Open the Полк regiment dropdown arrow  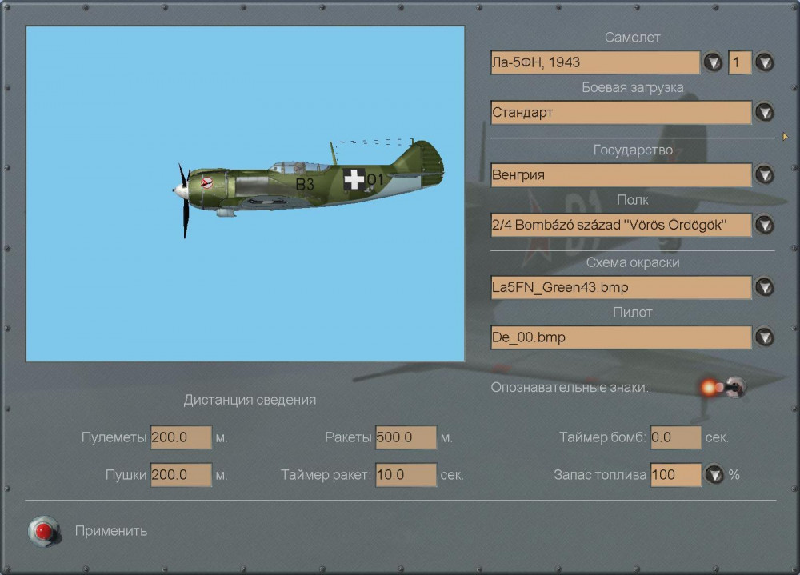(765, 225)
